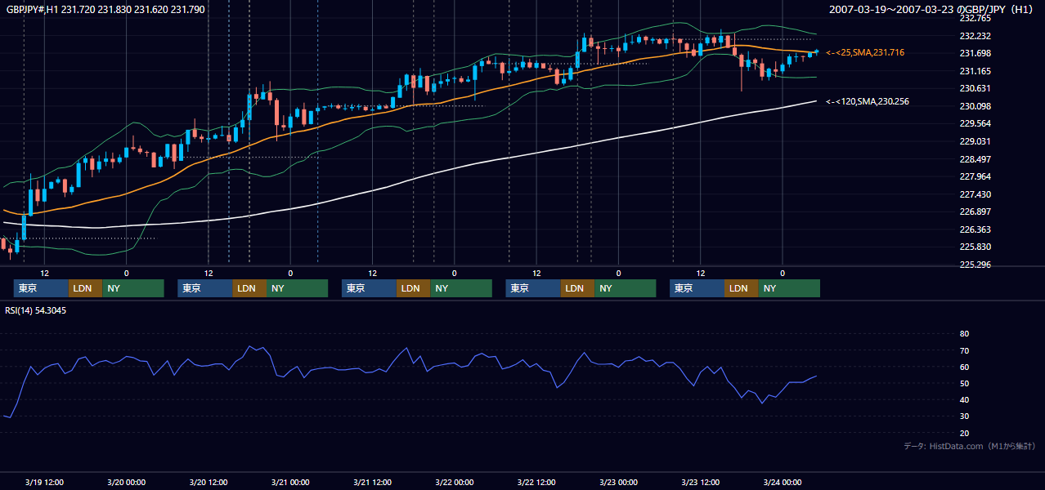Click price axis value 229.031
Image resolution: width=1045 pixels, height=490 pixels.
coord(975,141)
